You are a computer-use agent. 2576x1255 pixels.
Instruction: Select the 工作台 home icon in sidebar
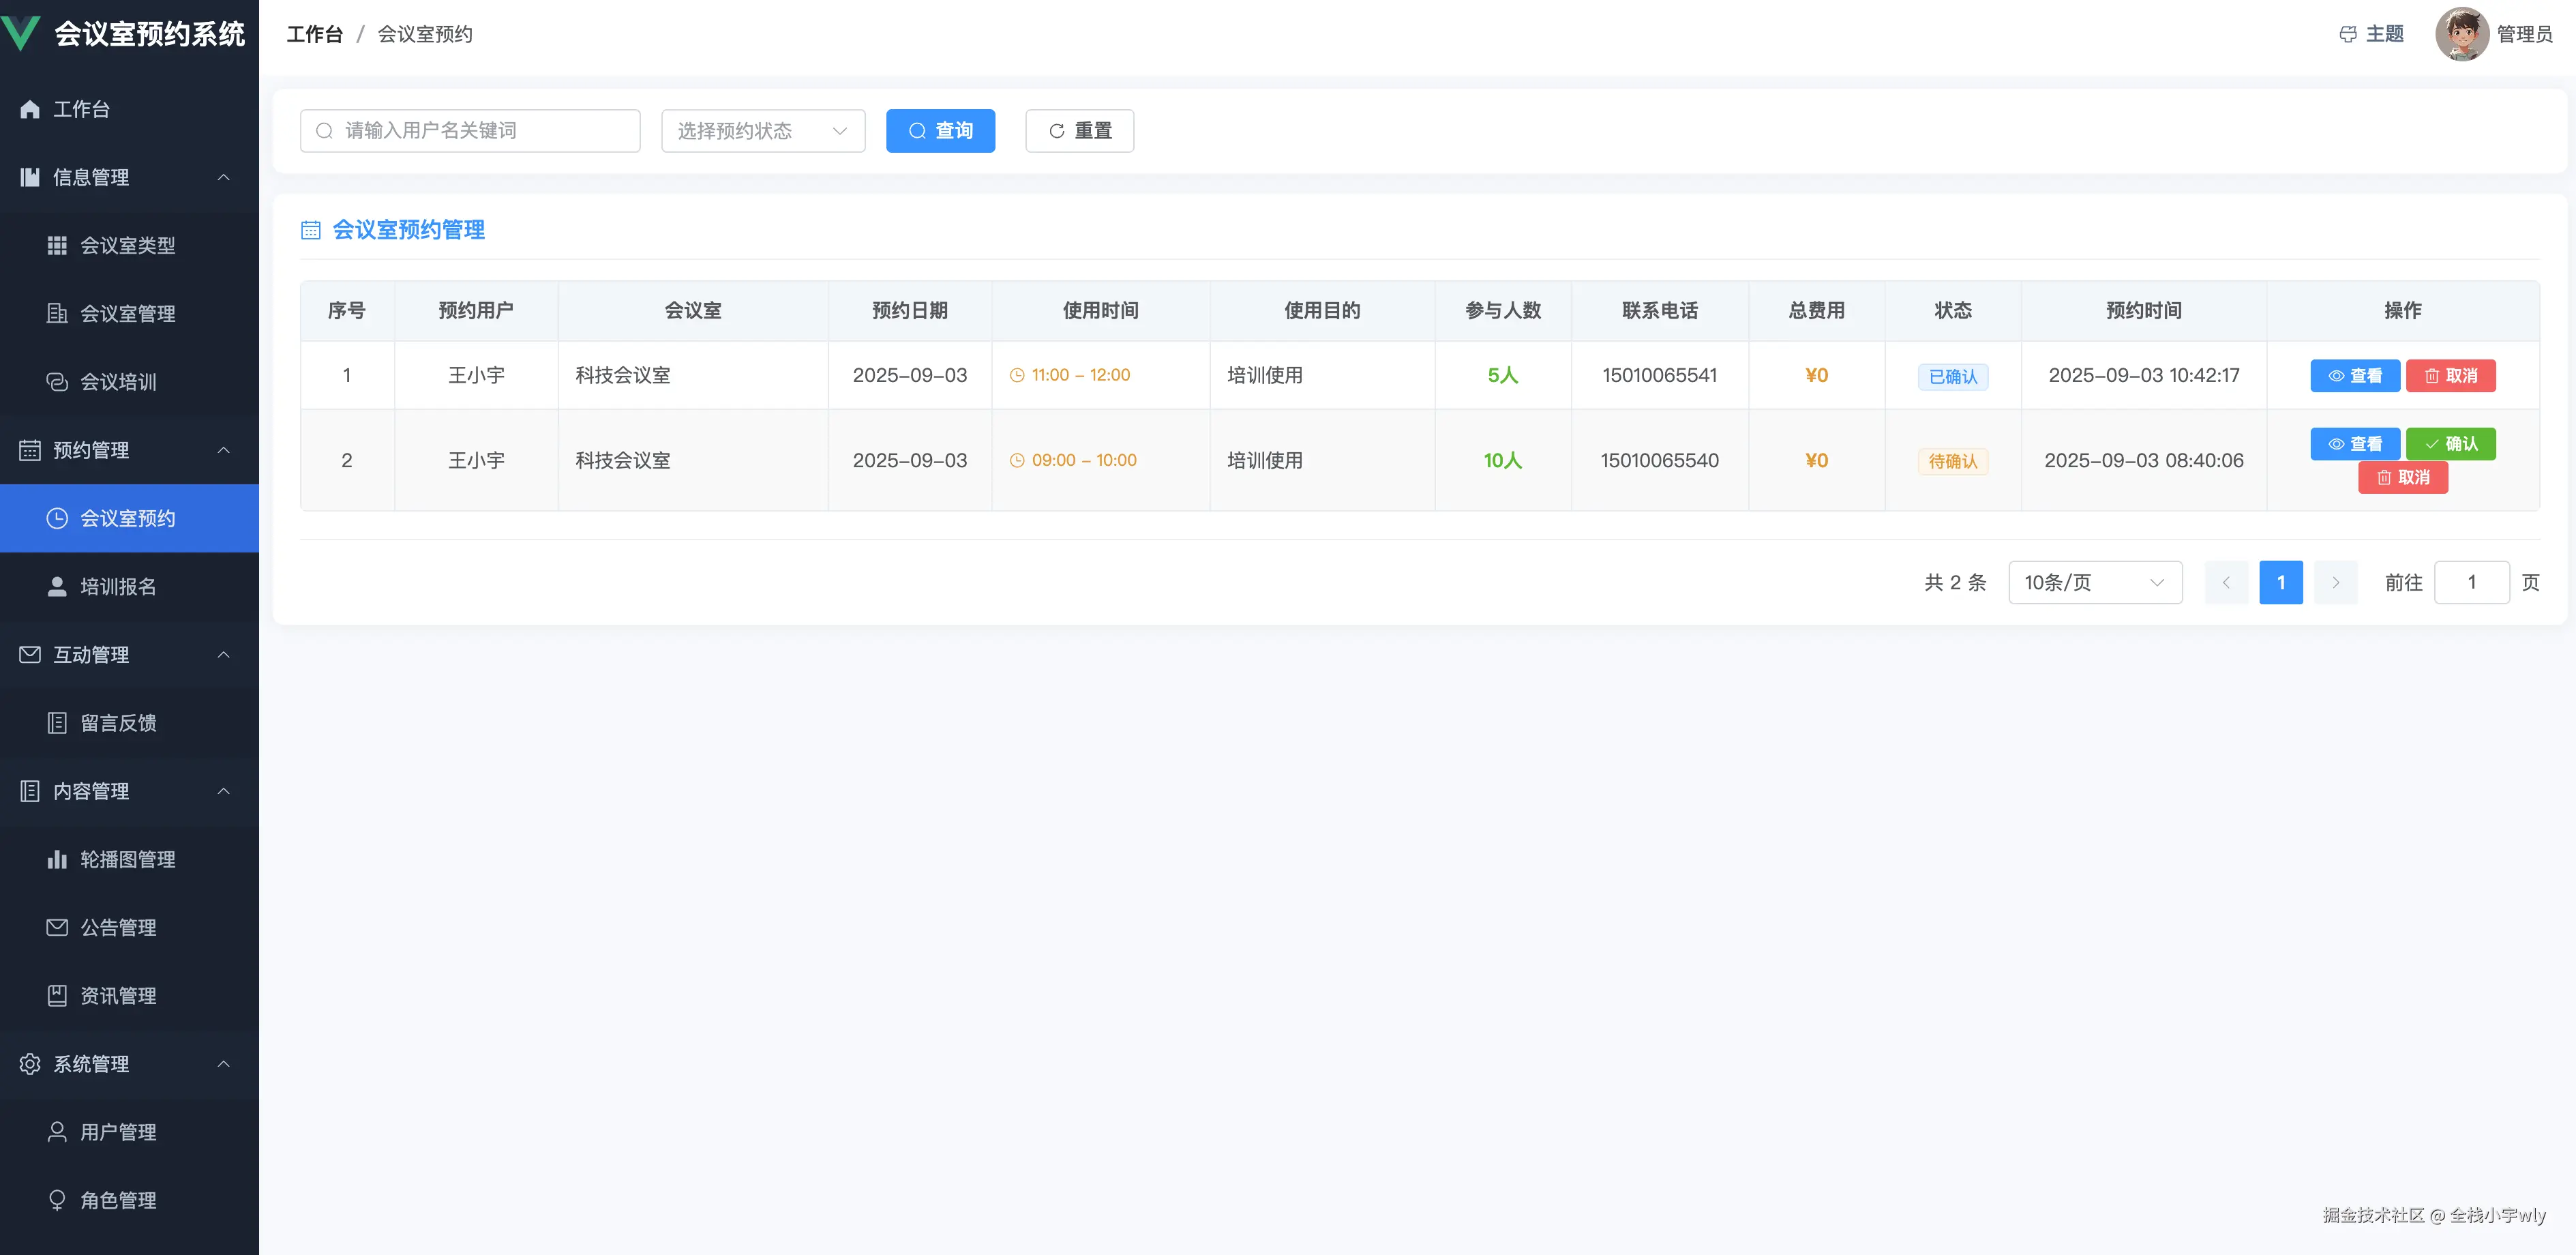pyautogui.click(x=29, y=109)
